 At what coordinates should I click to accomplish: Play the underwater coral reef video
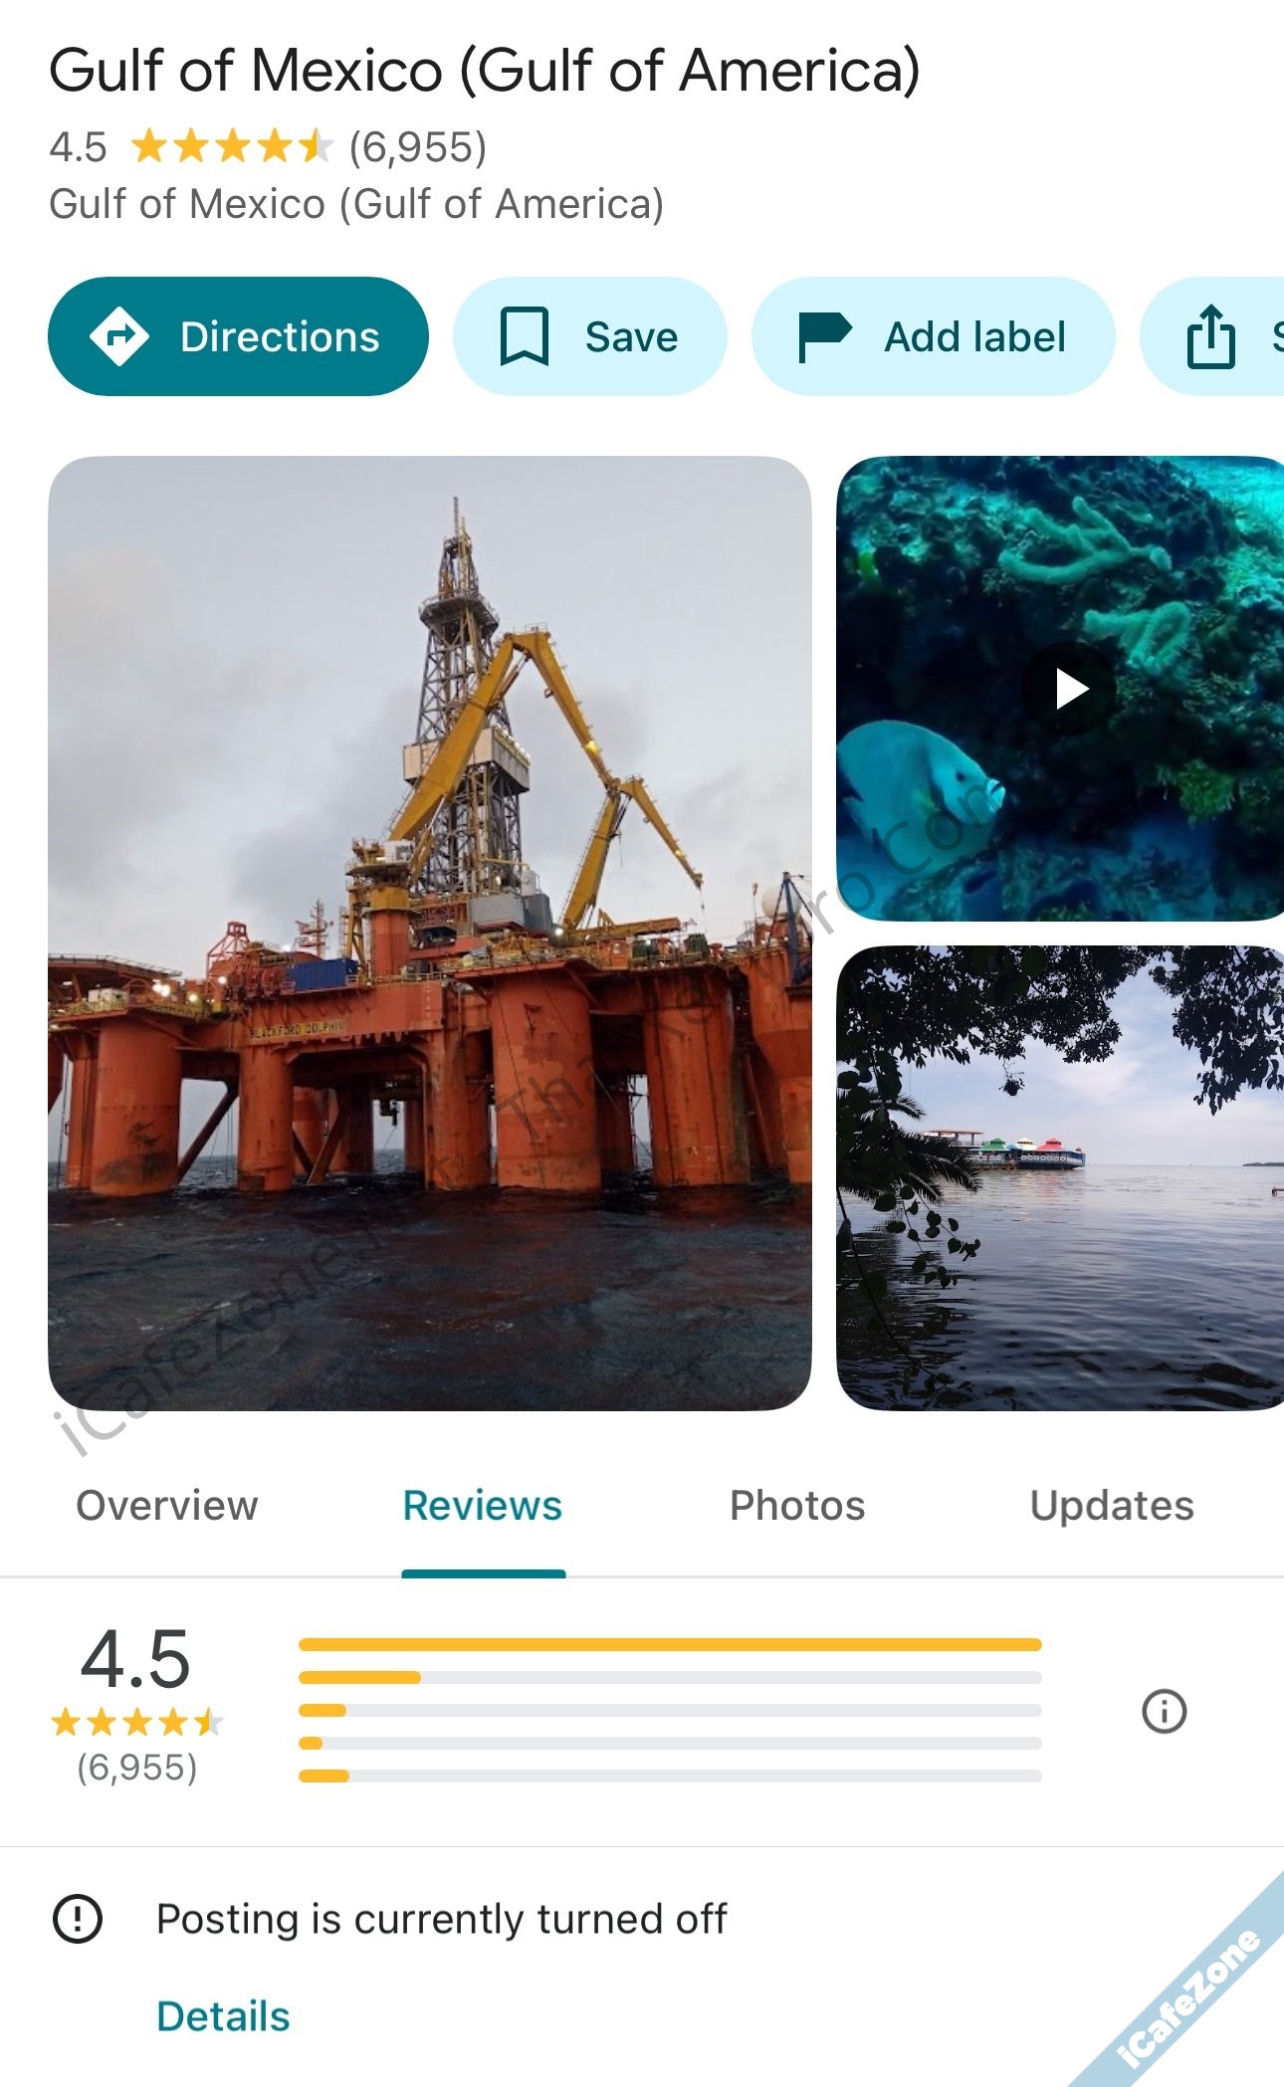1071,689
